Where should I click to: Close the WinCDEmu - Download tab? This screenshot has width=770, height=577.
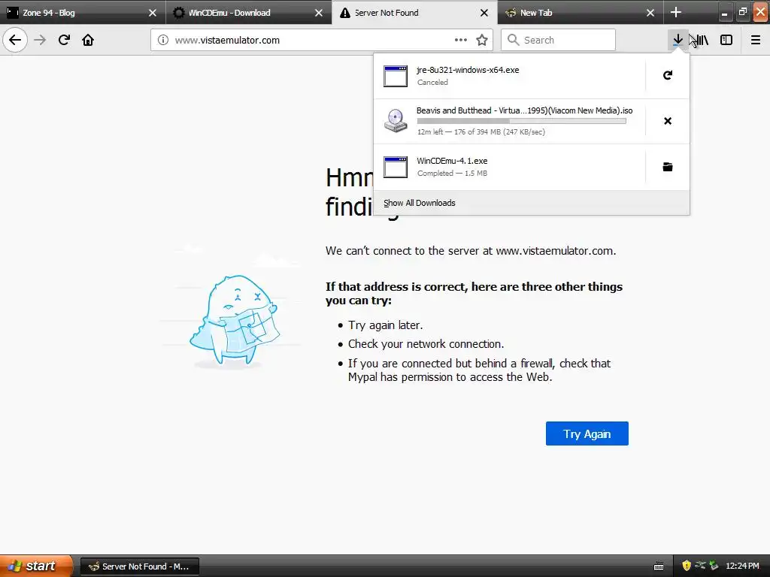pos(319,13)
